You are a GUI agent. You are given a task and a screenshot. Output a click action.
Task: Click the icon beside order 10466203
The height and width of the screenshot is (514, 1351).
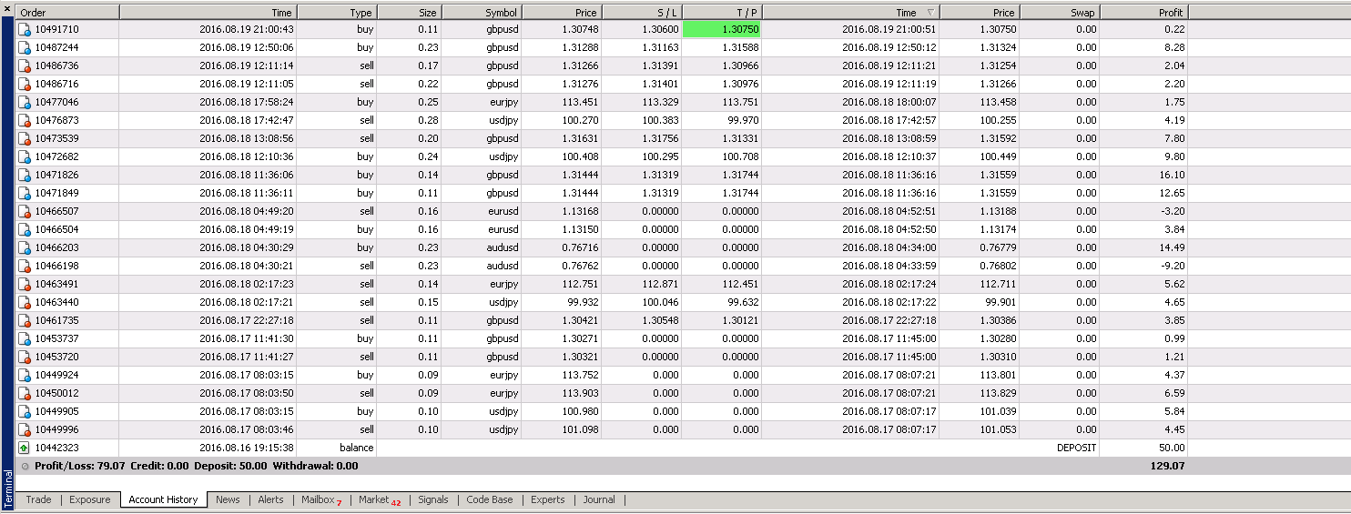point(25,247)
